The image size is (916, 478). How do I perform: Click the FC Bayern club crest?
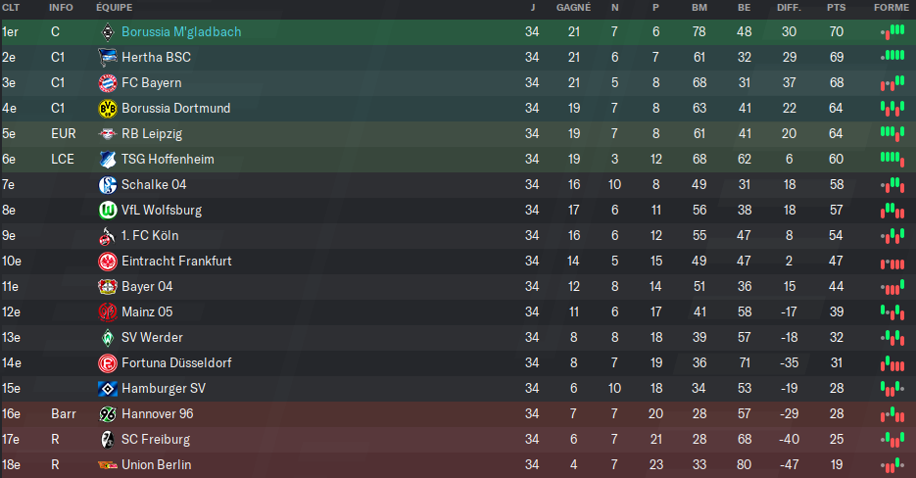coord(108,83)
